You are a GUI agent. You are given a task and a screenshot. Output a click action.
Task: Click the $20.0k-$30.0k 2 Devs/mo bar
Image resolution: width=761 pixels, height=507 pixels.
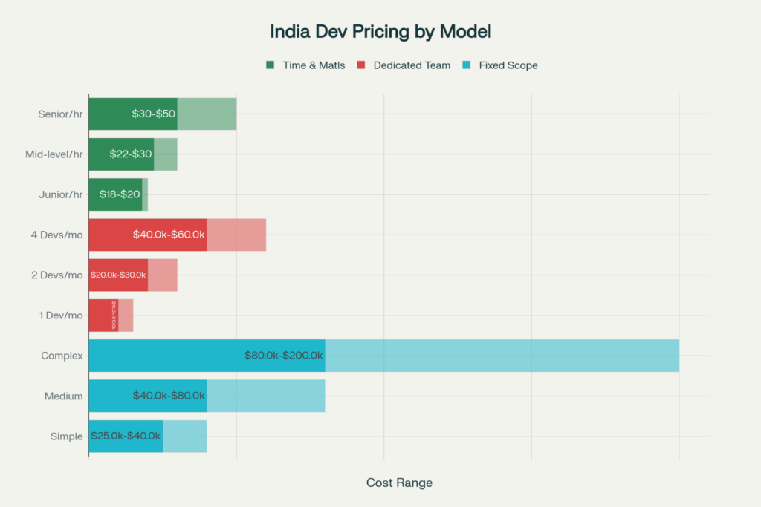pos(118,275)
